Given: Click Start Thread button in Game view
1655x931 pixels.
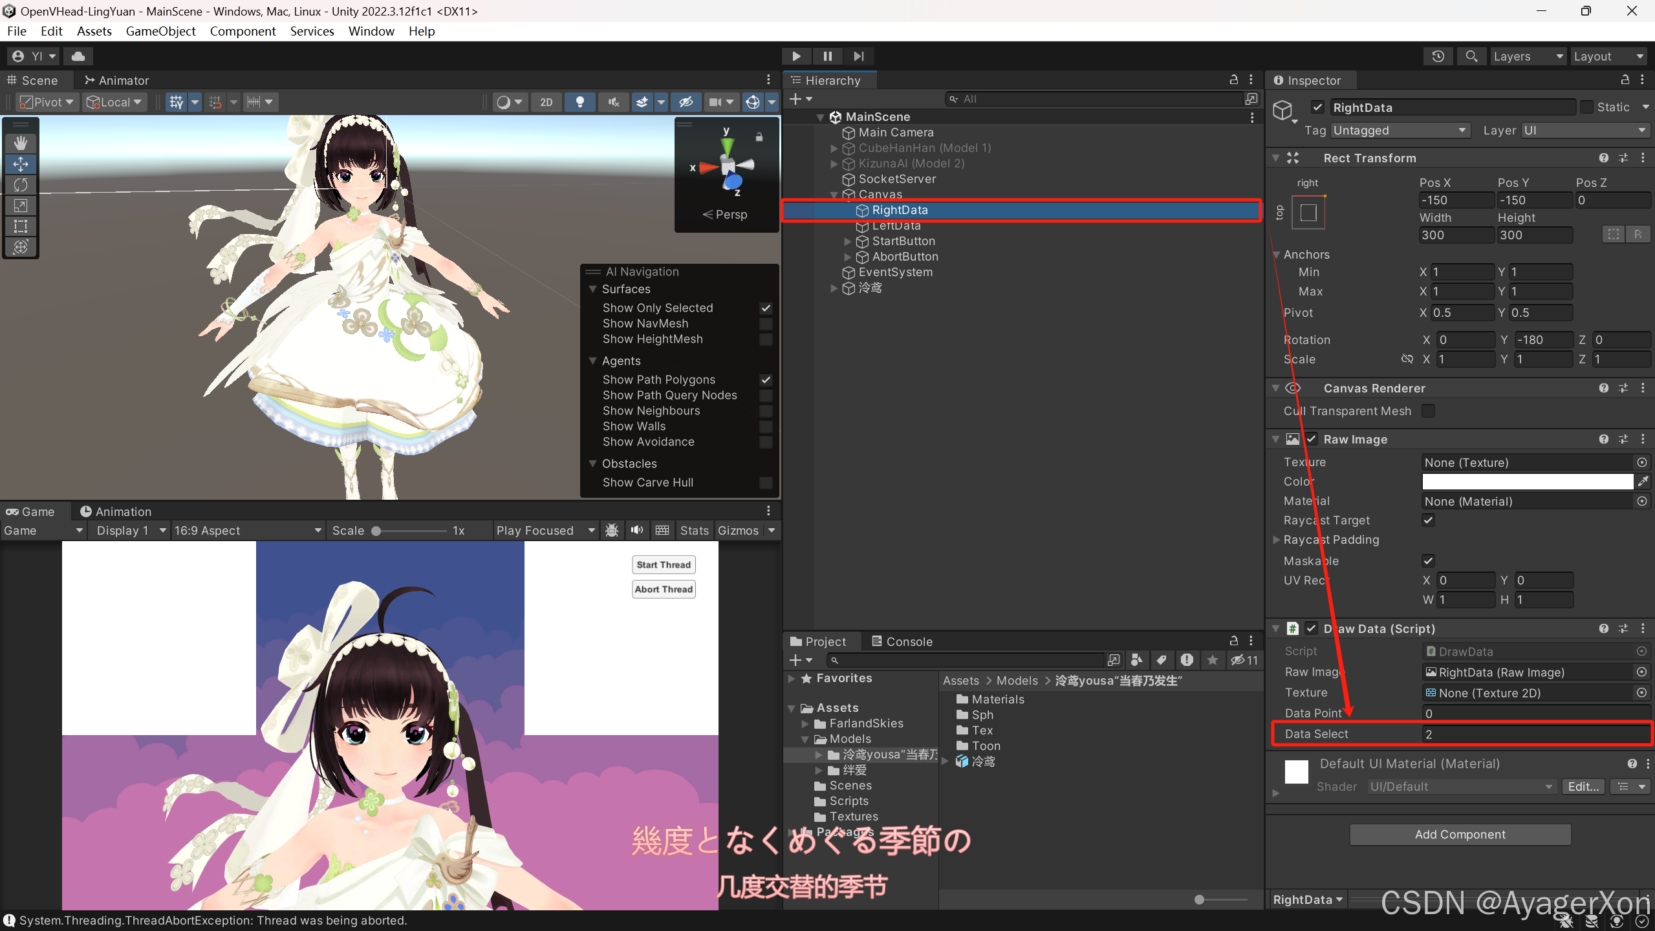Looking at the screenshot, I should (664, 564).
